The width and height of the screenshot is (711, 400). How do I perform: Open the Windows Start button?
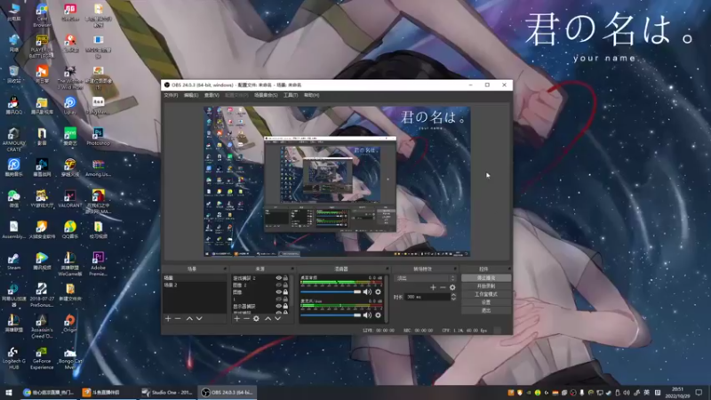[8, 392]
